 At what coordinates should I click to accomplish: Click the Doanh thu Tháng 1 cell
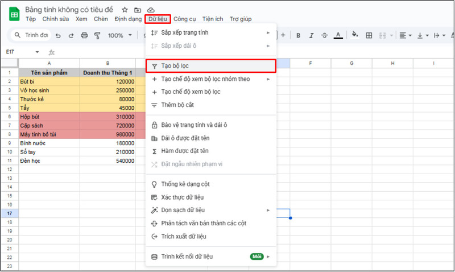click(x=107, y=73)
